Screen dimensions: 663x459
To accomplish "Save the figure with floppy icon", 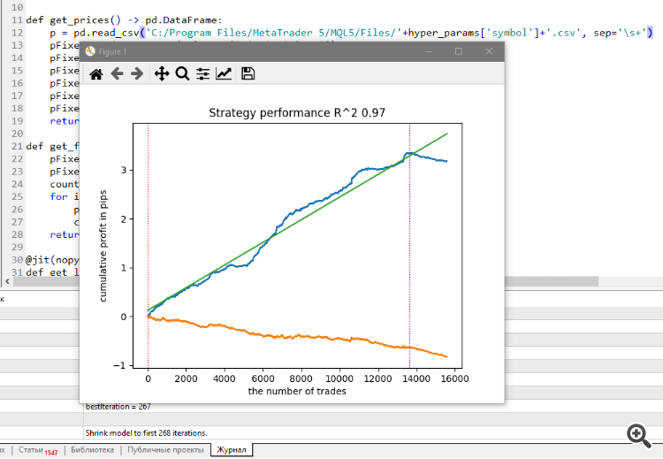I will (248, 73).
